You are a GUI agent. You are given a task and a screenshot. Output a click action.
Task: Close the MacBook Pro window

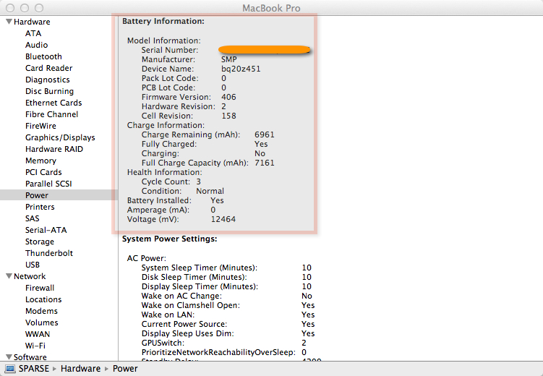[x=10, y=8]
